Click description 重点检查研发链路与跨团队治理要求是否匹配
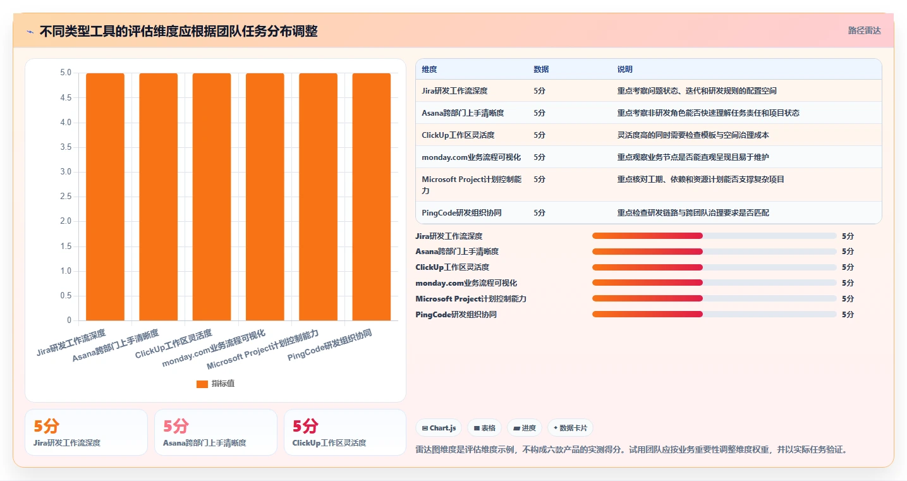This screenshot has height=481, width=907. click(693, 213)
